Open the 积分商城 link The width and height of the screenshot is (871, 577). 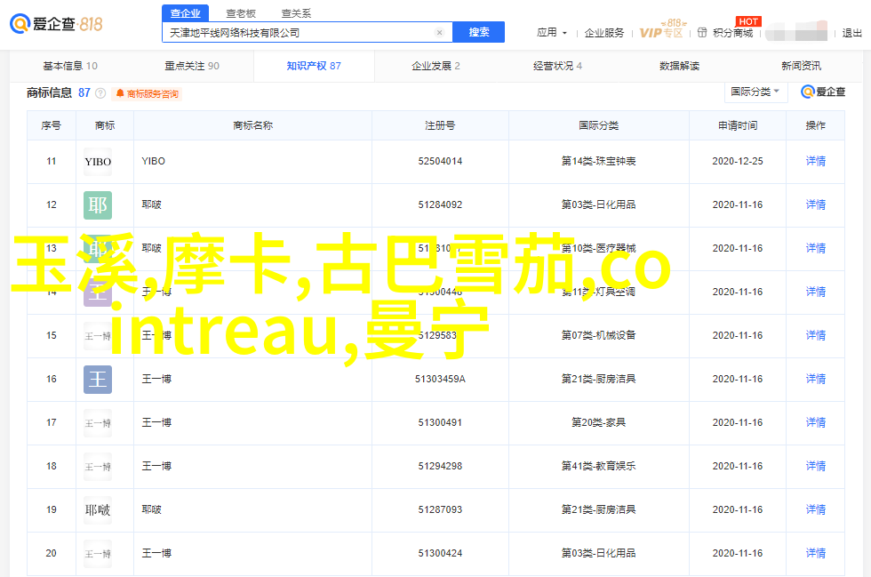(733, 33)
